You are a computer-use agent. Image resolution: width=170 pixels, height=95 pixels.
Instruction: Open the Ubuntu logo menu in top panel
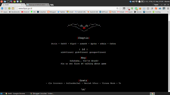[x=2, y=2]
